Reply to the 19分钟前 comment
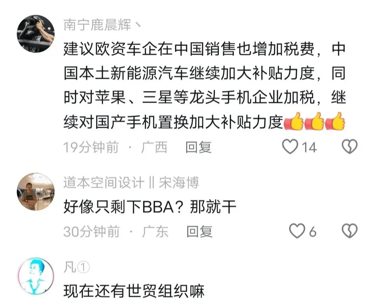The width and height of the screenshot is (378, 301). click(x=198, y=147)
